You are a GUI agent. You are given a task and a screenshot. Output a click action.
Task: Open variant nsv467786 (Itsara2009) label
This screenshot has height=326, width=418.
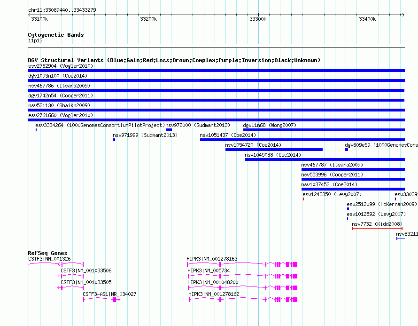point(59,86)
